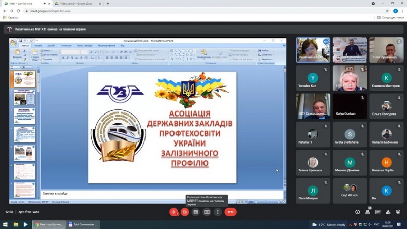
Task: Open more options three-dot menu
Action: click(218, 212)
